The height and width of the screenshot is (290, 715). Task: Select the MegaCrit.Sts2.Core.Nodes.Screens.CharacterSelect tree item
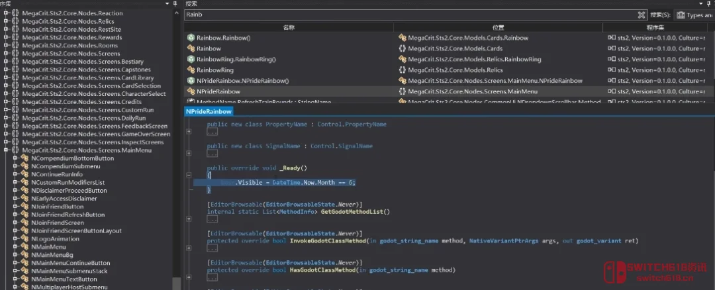coord(93,94)
